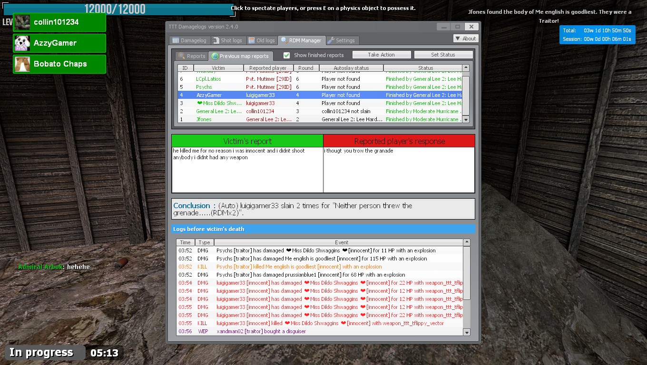
Task: Click inside the Victim's report text box
Action: tap(247, 170)
